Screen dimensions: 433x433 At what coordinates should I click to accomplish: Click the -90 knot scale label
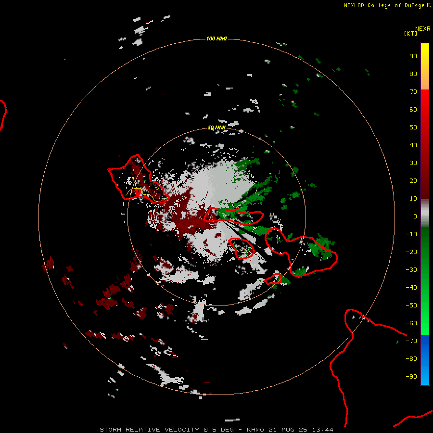pos(411,376)
